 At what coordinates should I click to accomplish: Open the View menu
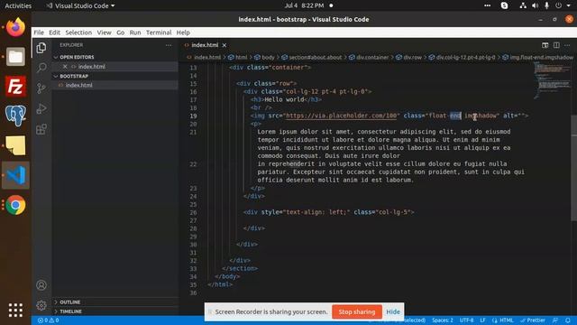(x=105, y=32)
